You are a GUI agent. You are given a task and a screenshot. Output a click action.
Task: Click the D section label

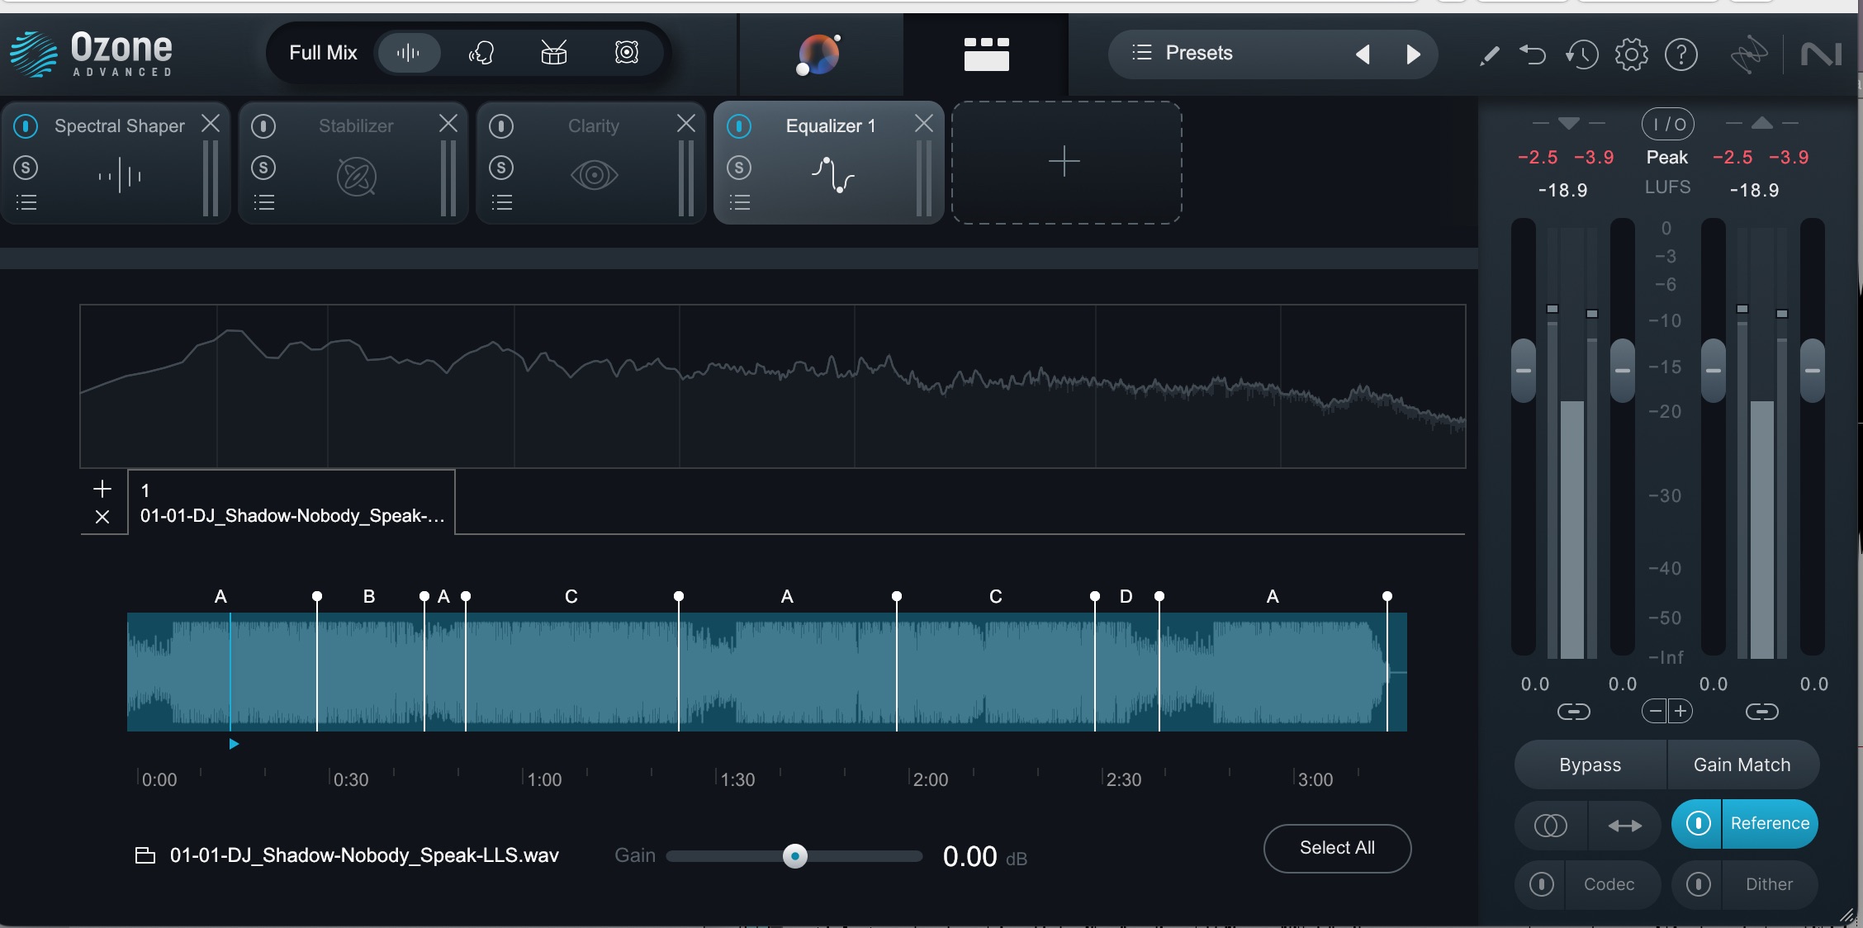[x=1126, y=596]
